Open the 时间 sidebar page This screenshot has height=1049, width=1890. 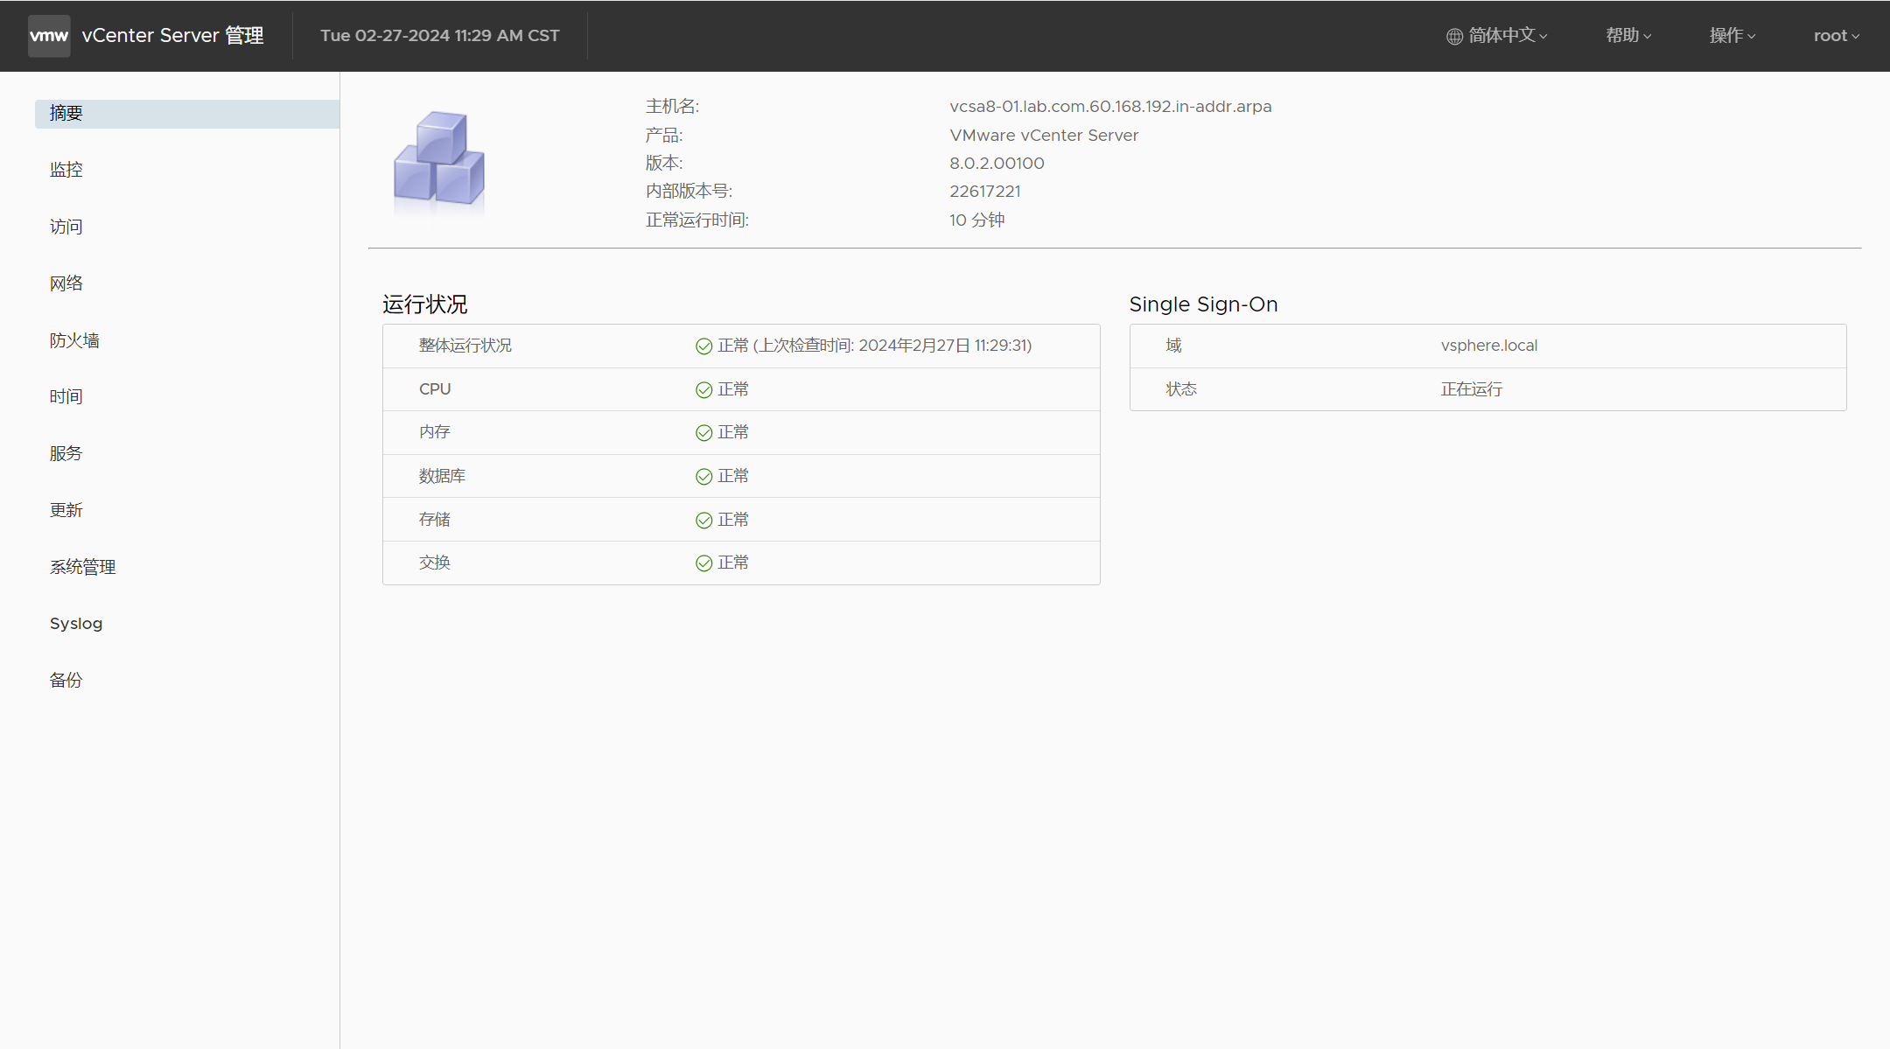66,396
